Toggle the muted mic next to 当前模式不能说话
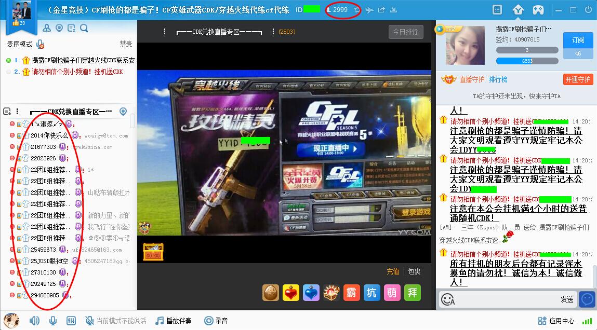The height and width of the screenshot is (330, 597). 89,321
